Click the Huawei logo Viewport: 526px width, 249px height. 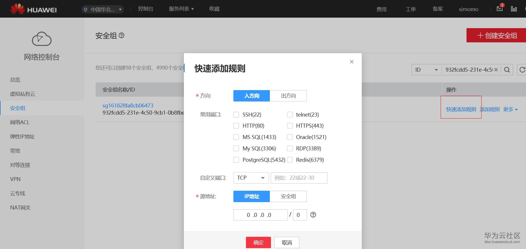(33, 9)
